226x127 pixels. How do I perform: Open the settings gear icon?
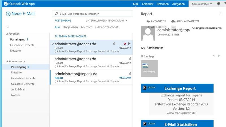pyautogui.click(x=218, y=4)
